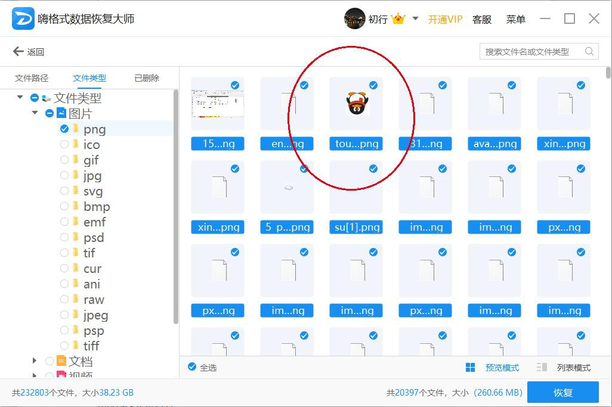Screen dimensions: 612x407
Task: Switch to 文件类型 tab
Action: pos(89,78)
